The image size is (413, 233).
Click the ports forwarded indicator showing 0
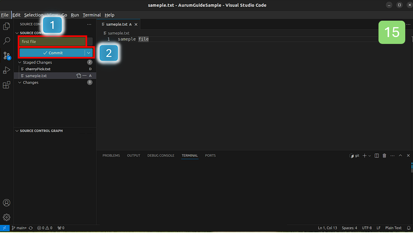(61, 228)
